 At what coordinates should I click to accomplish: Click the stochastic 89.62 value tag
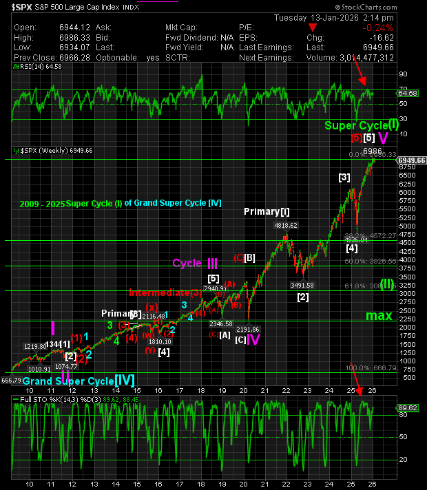pyautogui.click(x=408, y=408)
